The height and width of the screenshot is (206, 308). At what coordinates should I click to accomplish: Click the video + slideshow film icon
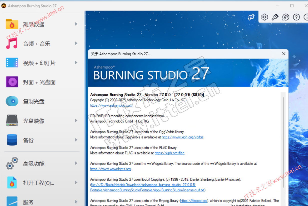(12, 63)
